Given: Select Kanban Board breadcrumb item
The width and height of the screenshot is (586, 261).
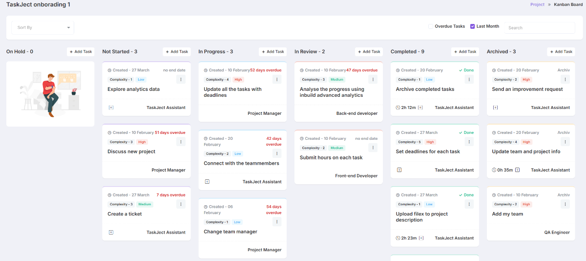Looking at the screenshot, I should [568, 4].
